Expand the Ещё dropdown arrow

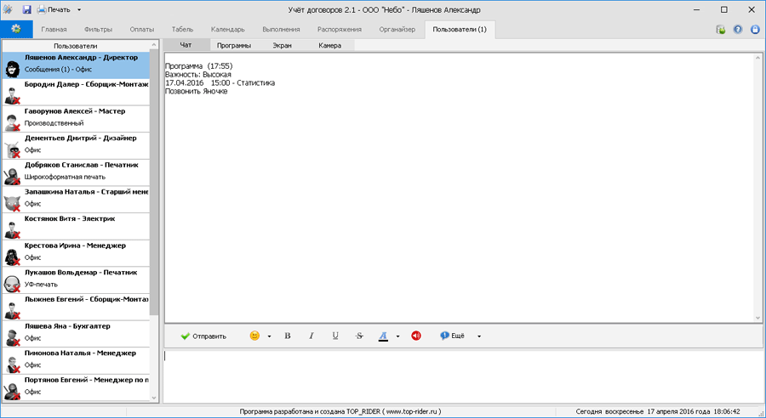[x=478, y=336]
